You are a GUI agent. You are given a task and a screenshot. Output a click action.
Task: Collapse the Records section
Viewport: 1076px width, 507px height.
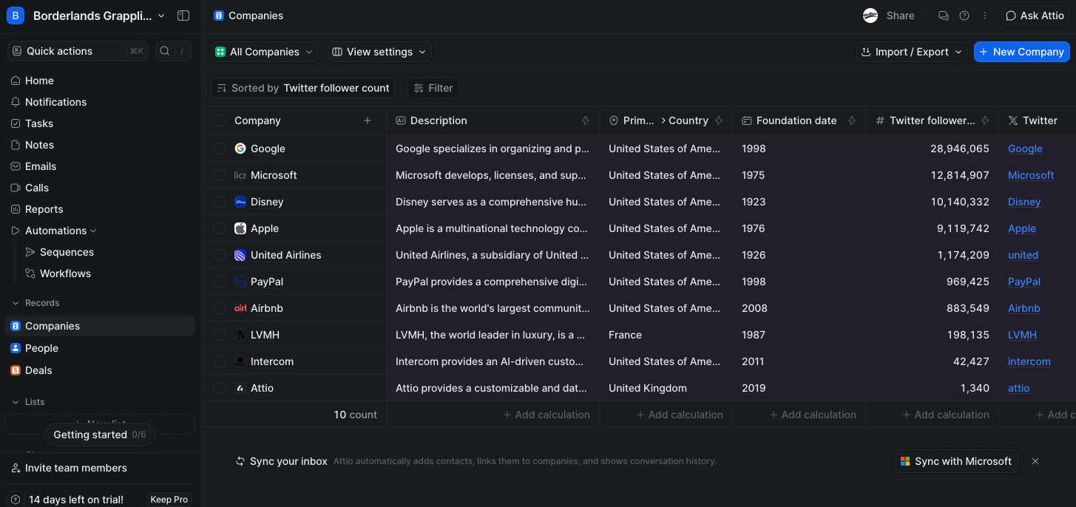pyautogui.click(x=35, y=303)
